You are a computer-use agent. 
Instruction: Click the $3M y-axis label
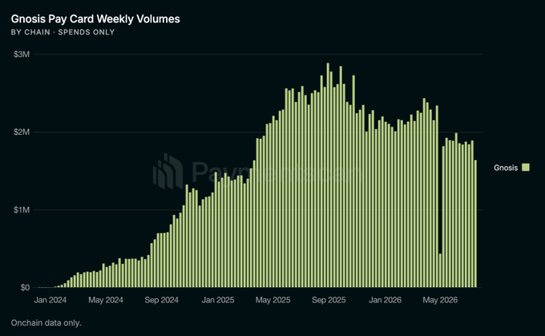pyautogui.click(x=22, y=55)
